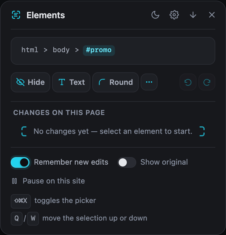Viewport: 226px width, 235px height.
Task: Click the shortcut key badge for picker
Action: 21,201
